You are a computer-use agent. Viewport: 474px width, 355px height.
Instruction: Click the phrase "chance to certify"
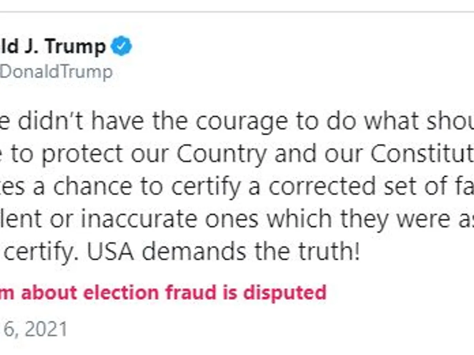tap(147, 187)
